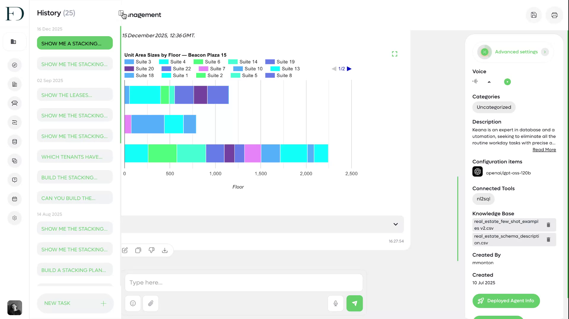Toggle Suite 22 legend series
569x319 pixels.
coord(176,68)
